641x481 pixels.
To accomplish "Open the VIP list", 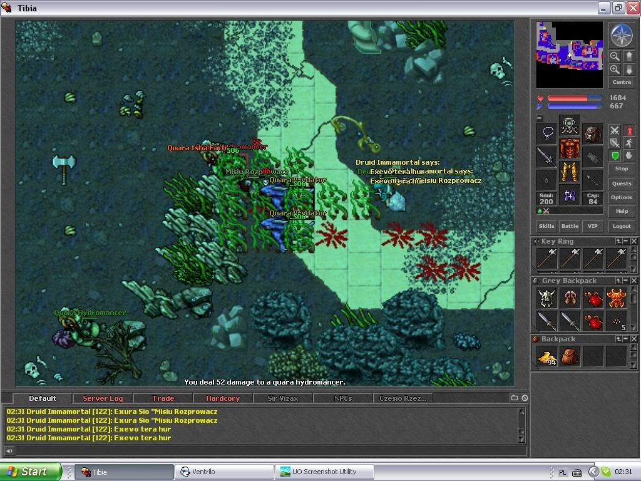I will [x=592, y=226].
